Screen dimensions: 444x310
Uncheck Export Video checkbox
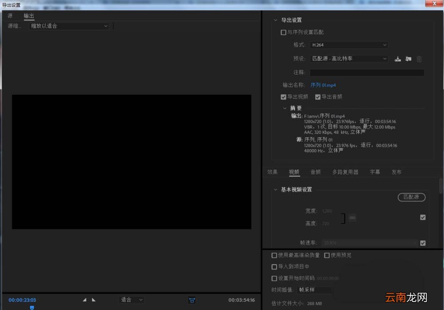tap(283, 97)
